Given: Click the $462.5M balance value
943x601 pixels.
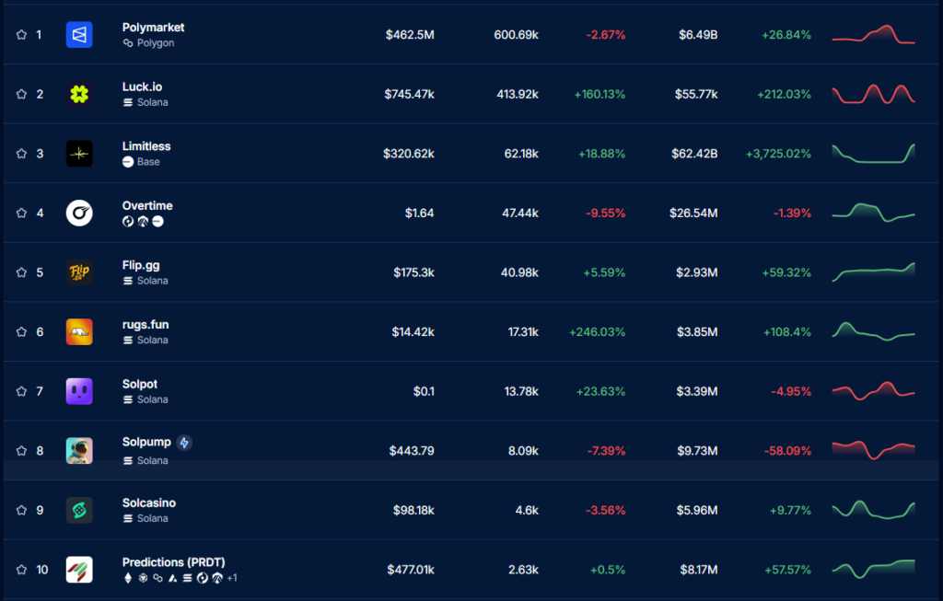Looking at the screenshot, I should coord(410,35).
